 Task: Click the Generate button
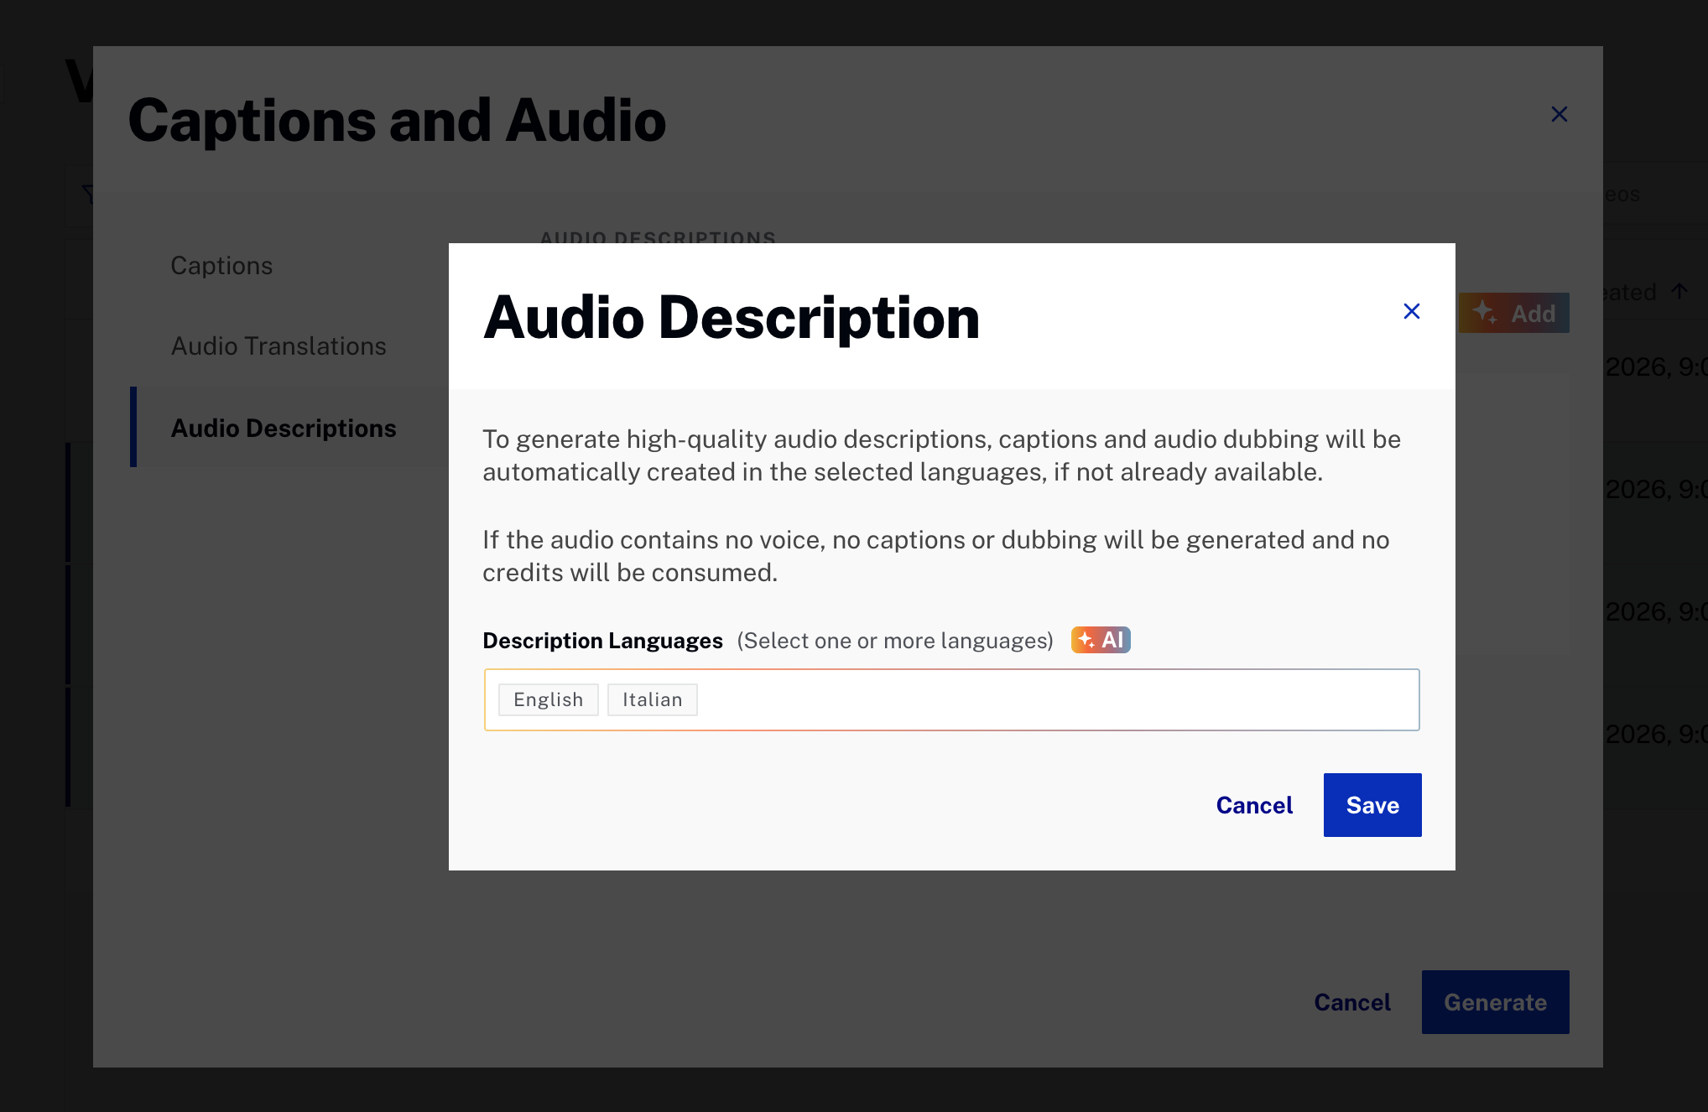coord(1495,1001)
